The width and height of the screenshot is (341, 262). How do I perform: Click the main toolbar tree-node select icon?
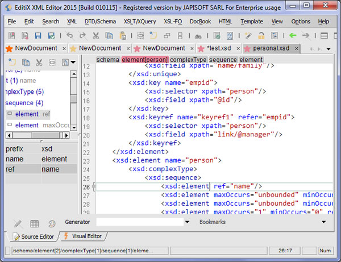153,35
